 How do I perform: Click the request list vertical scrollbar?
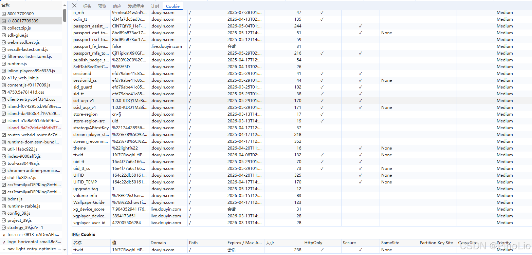click(65, 15)
